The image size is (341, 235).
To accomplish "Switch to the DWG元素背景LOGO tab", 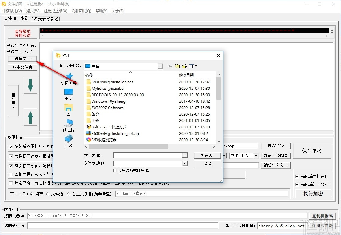I will click(45, 18).
